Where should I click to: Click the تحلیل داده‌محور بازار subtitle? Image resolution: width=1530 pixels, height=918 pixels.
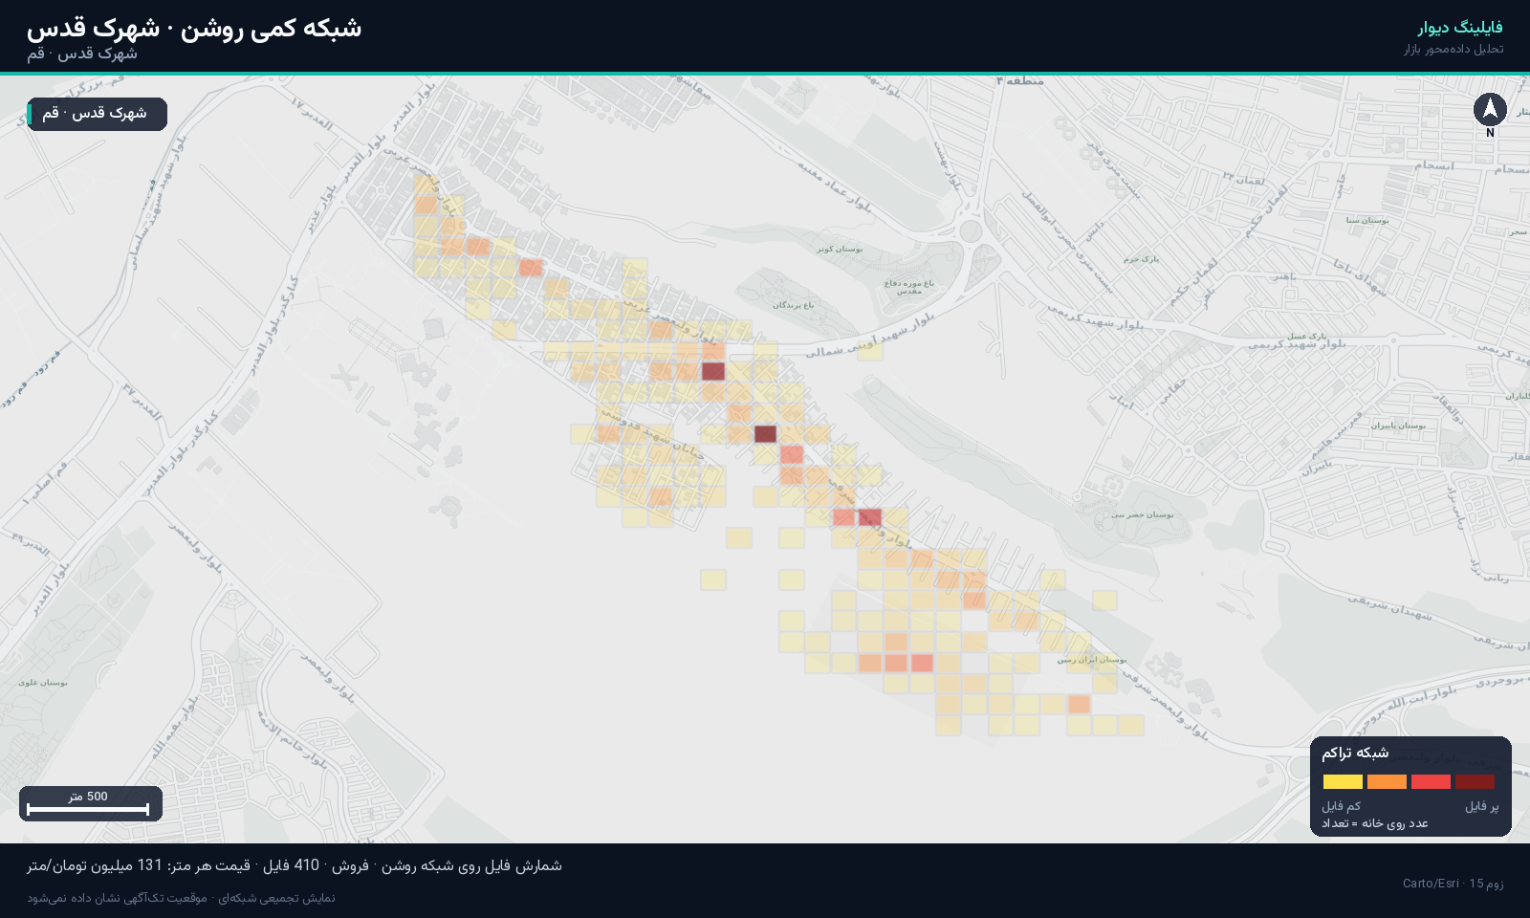click(1453, 49)
